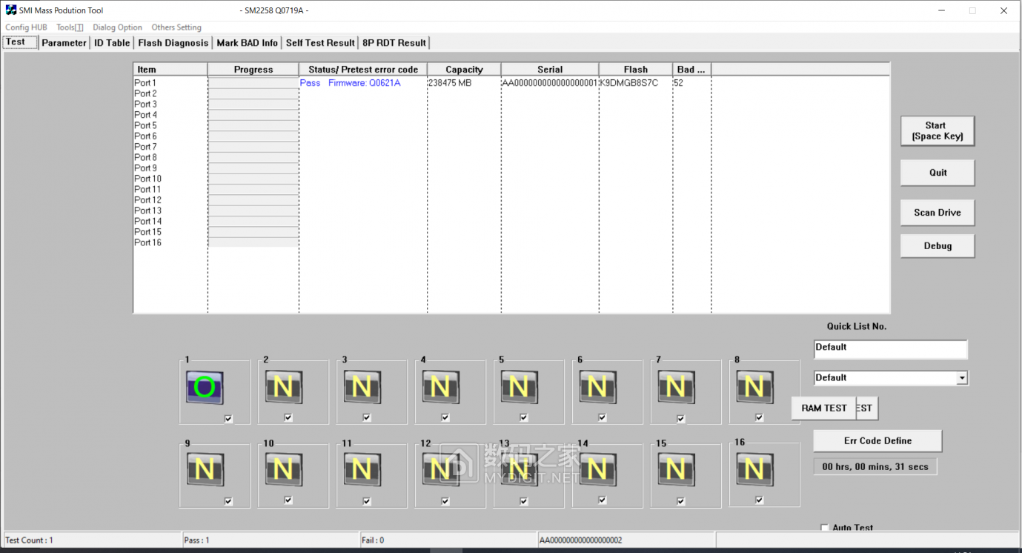Click port 14 status icon

pyautogui.click(x=598, y=470)
